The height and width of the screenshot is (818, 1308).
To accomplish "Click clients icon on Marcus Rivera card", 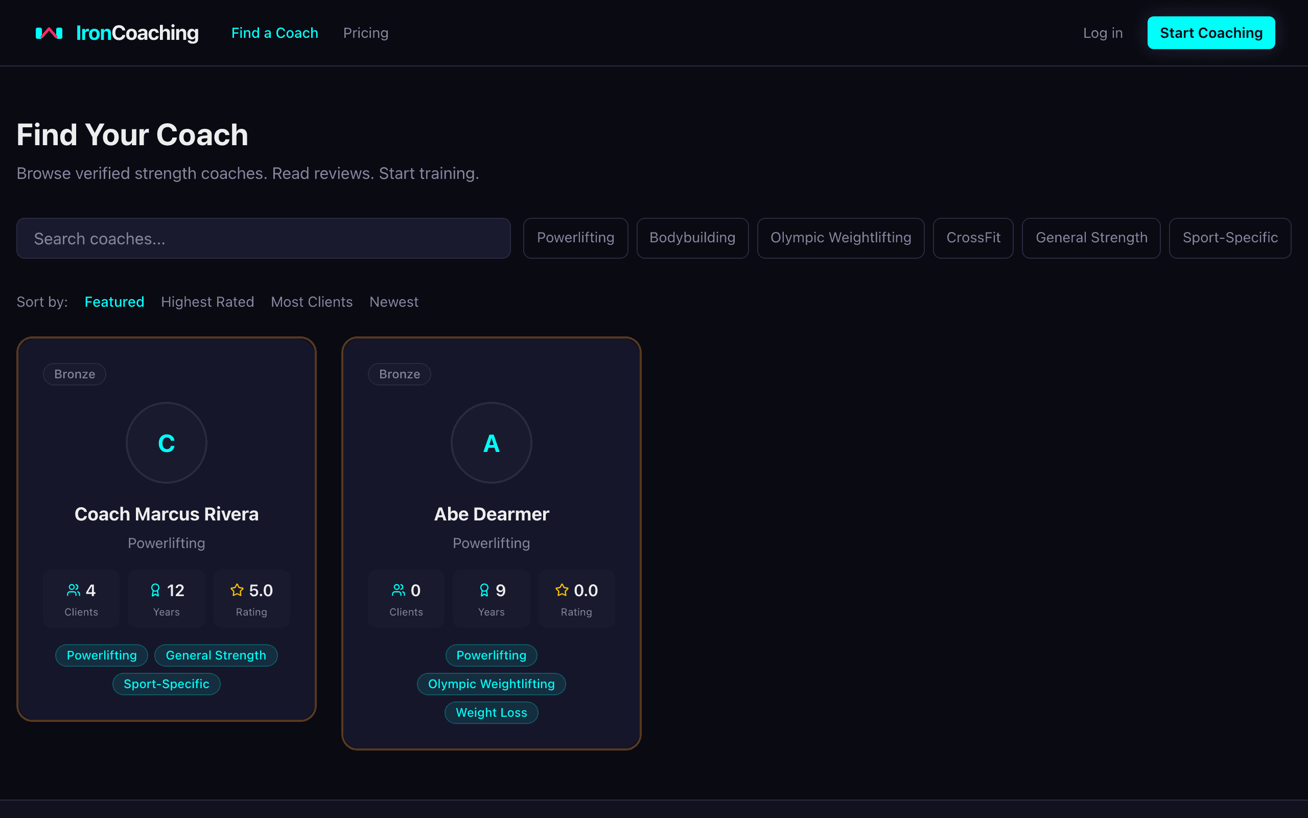I will pos(74,590).
